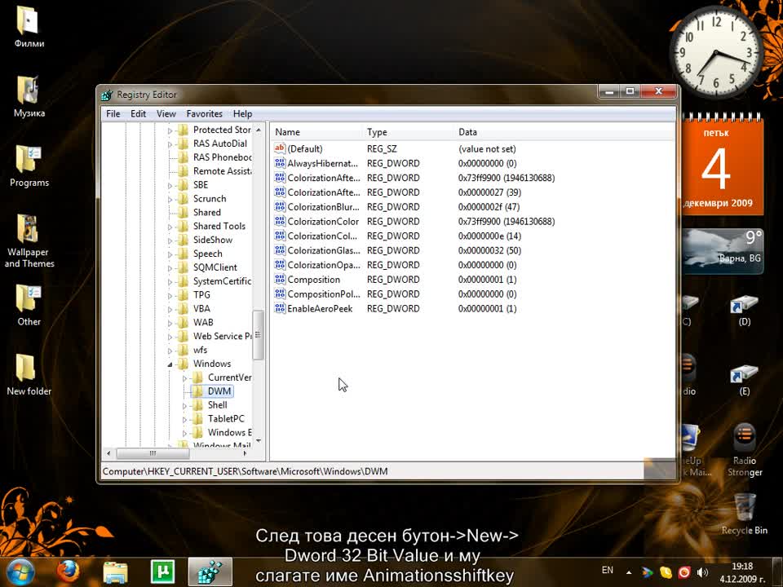Select the Shell key in the tree
Screen dimensions: 783x587
(x=217, y=405)
